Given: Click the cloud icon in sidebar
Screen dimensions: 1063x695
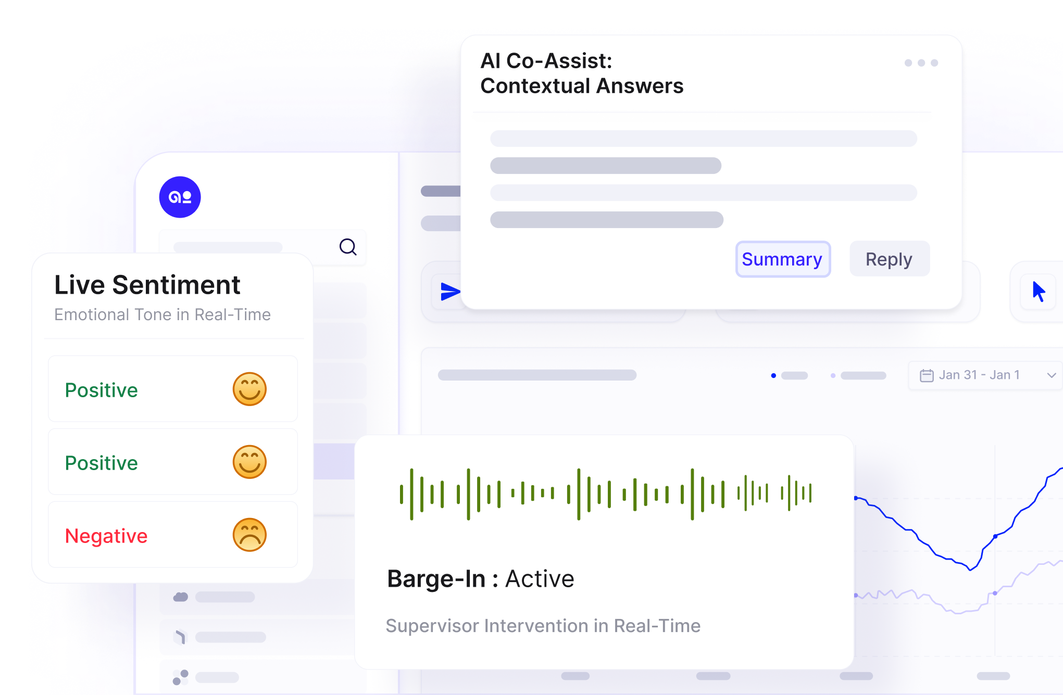Looking at the screenshot, I should point(181,597).
